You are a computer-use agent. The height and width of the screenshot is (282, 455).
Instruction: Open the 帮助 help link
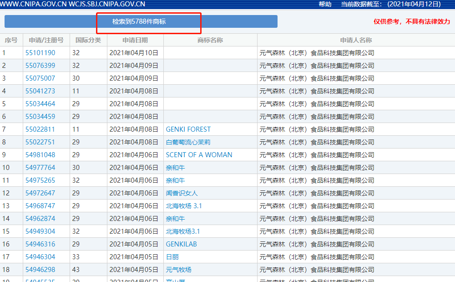(x=325, y=4)
